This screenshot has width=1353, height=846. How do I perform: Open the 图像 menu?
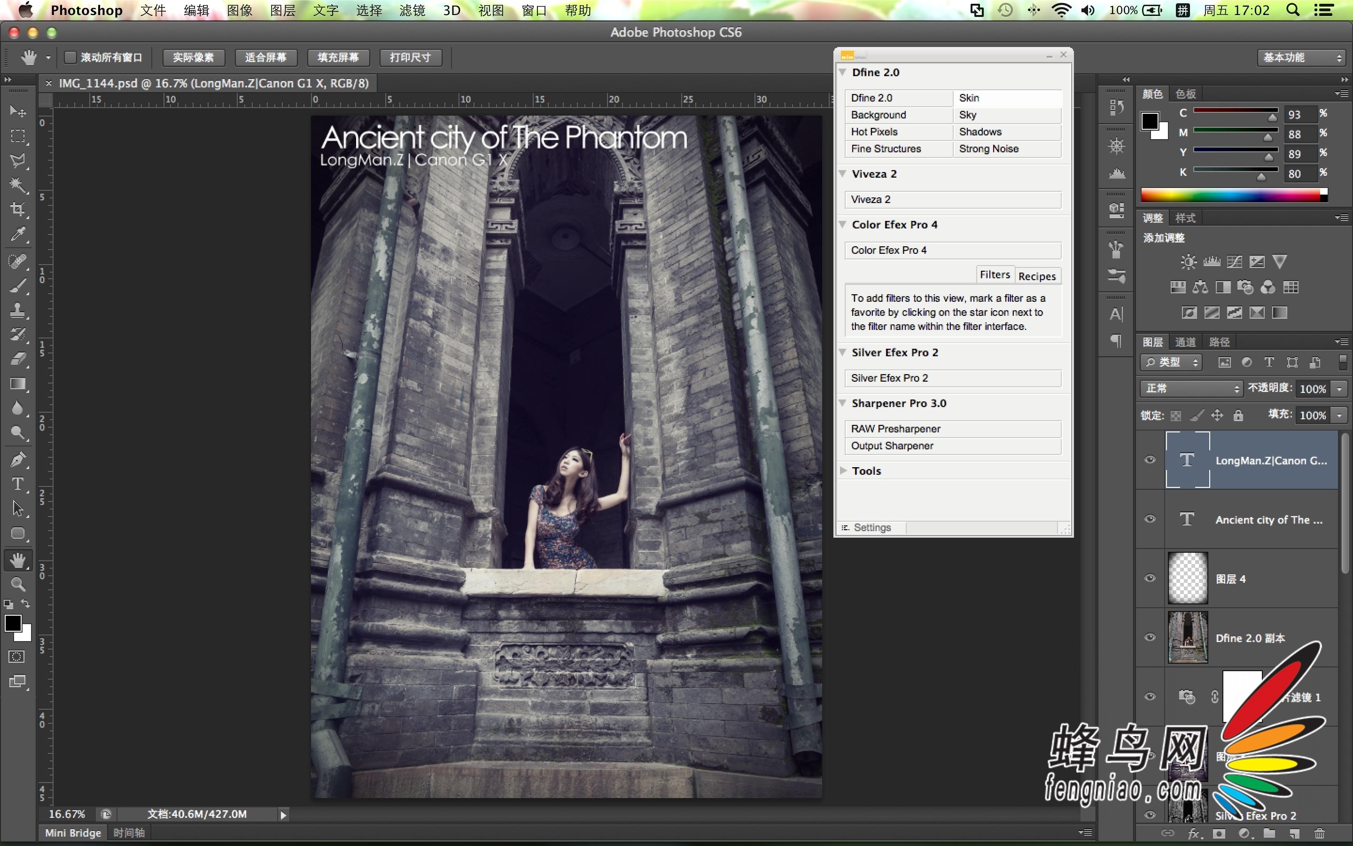point(239,11)
